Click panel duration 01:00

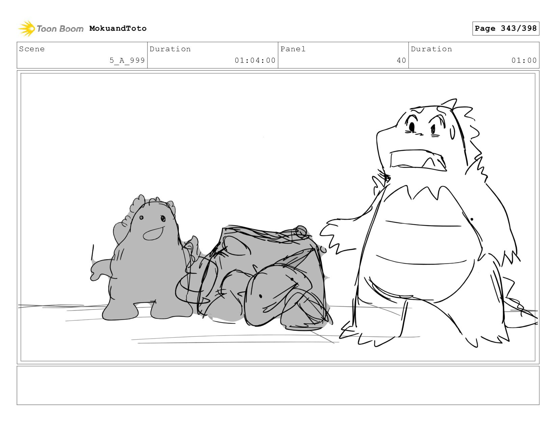pos(524,60)
